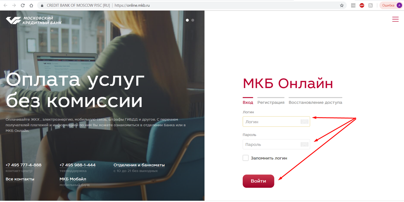Tick the Запомнить логин checkbox
This screenshot has height=202, width=404.
click(245, 158)
